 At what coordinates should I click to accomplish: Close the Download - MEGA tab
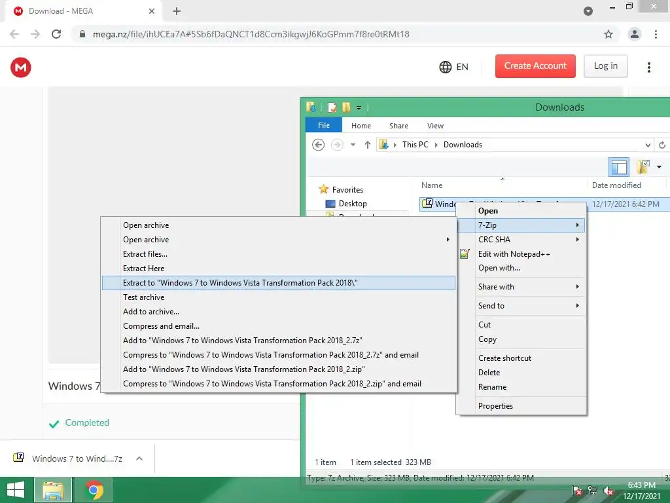click(151, 11)
